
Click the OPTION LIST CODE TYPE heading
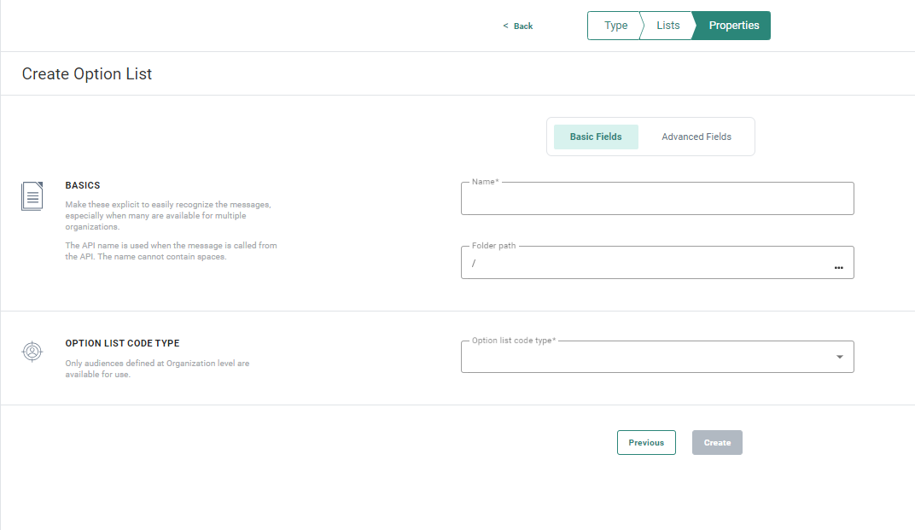tap(122, 343)
